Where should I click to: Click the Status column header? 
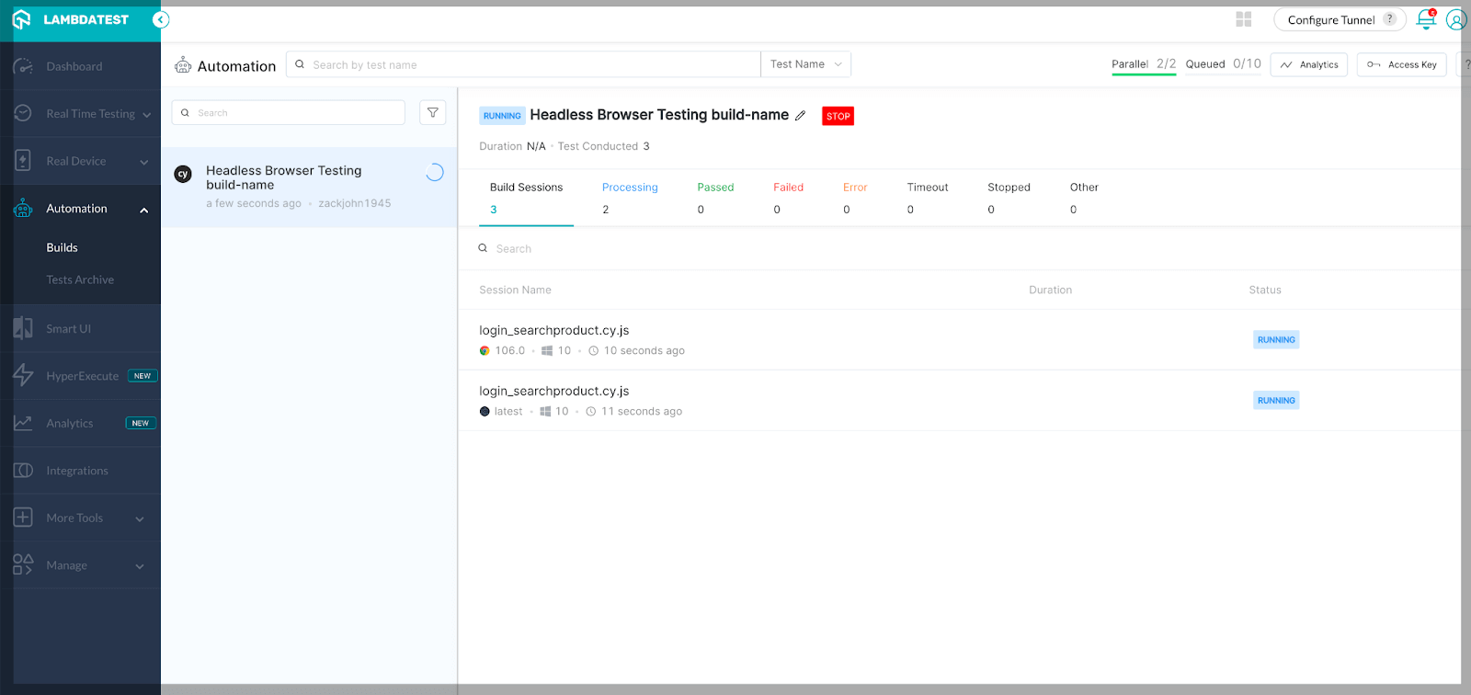[x=1265, y=290]
